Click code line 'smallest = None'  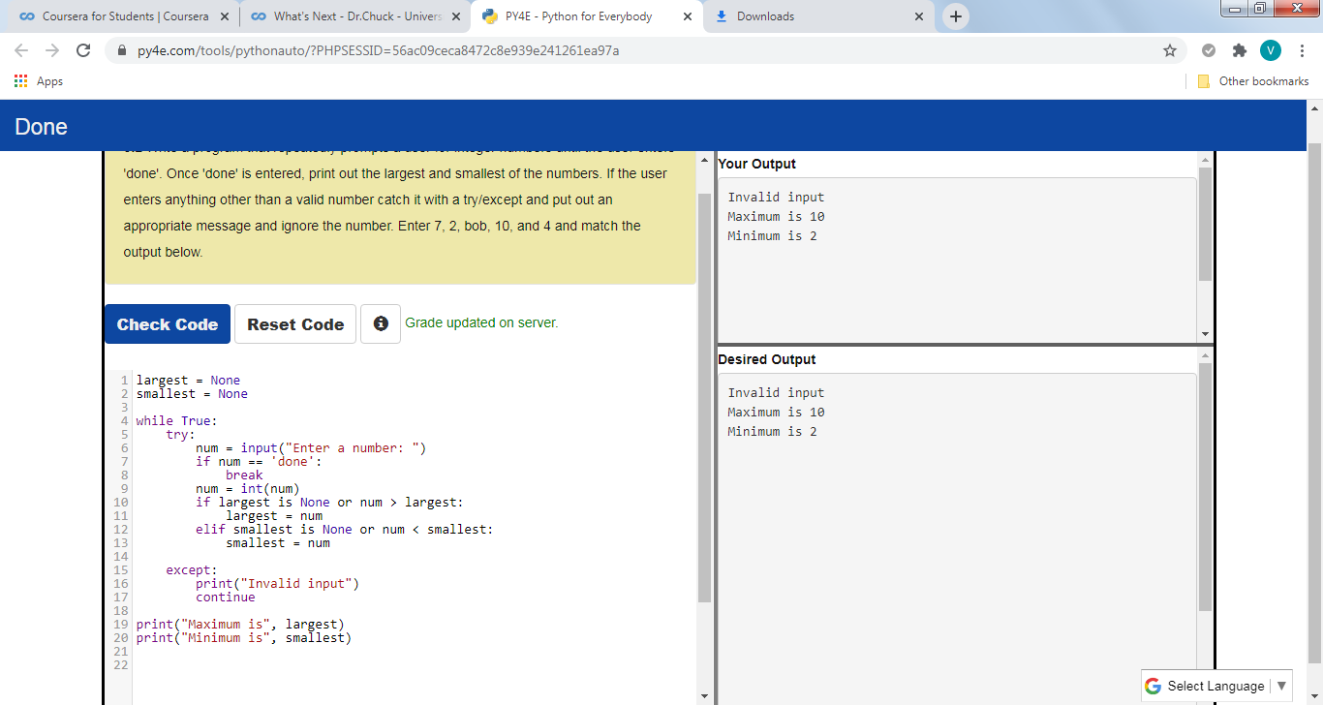[x=192, y=393]
